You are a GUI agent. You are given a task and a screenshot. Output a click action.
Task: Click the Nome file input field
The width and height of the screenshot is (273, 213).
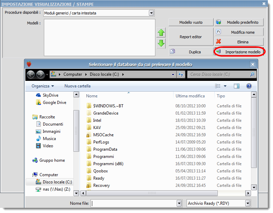click(x=134, y=203)
